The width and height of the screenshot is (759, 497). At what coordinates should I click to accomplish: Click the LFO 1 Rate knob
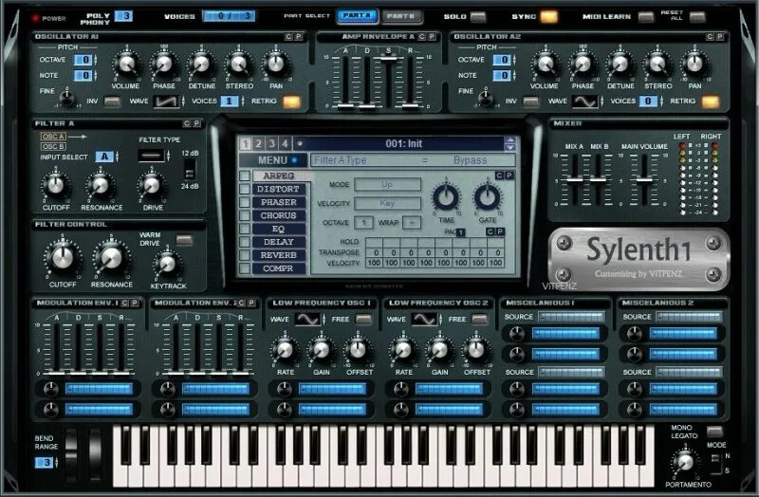[286, 350]
